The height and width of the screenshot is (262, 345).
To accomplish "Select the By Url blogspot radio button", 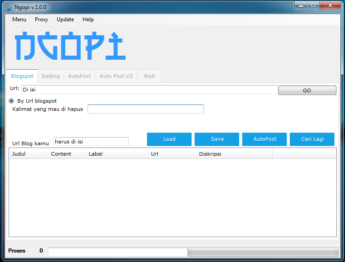I will click(x=11, y=101).
